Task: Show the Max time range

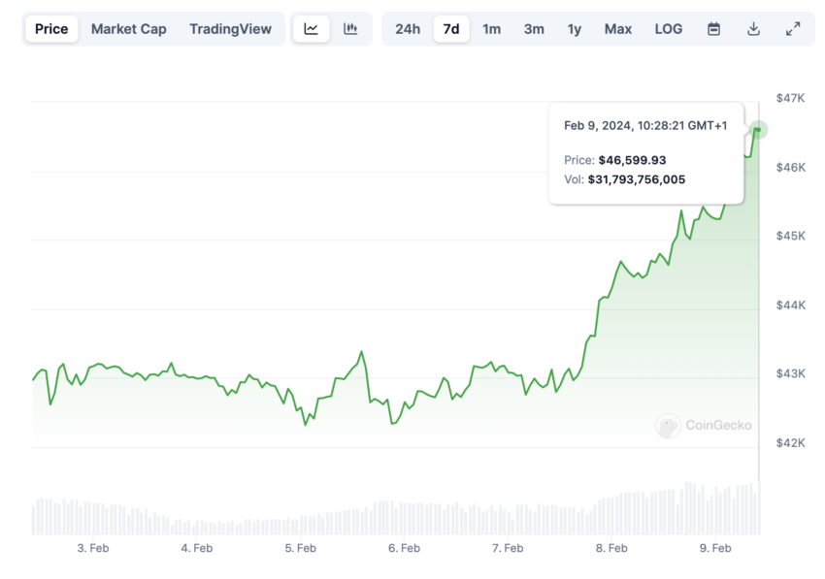Action: pyautogui.click(x=617, y=29)
